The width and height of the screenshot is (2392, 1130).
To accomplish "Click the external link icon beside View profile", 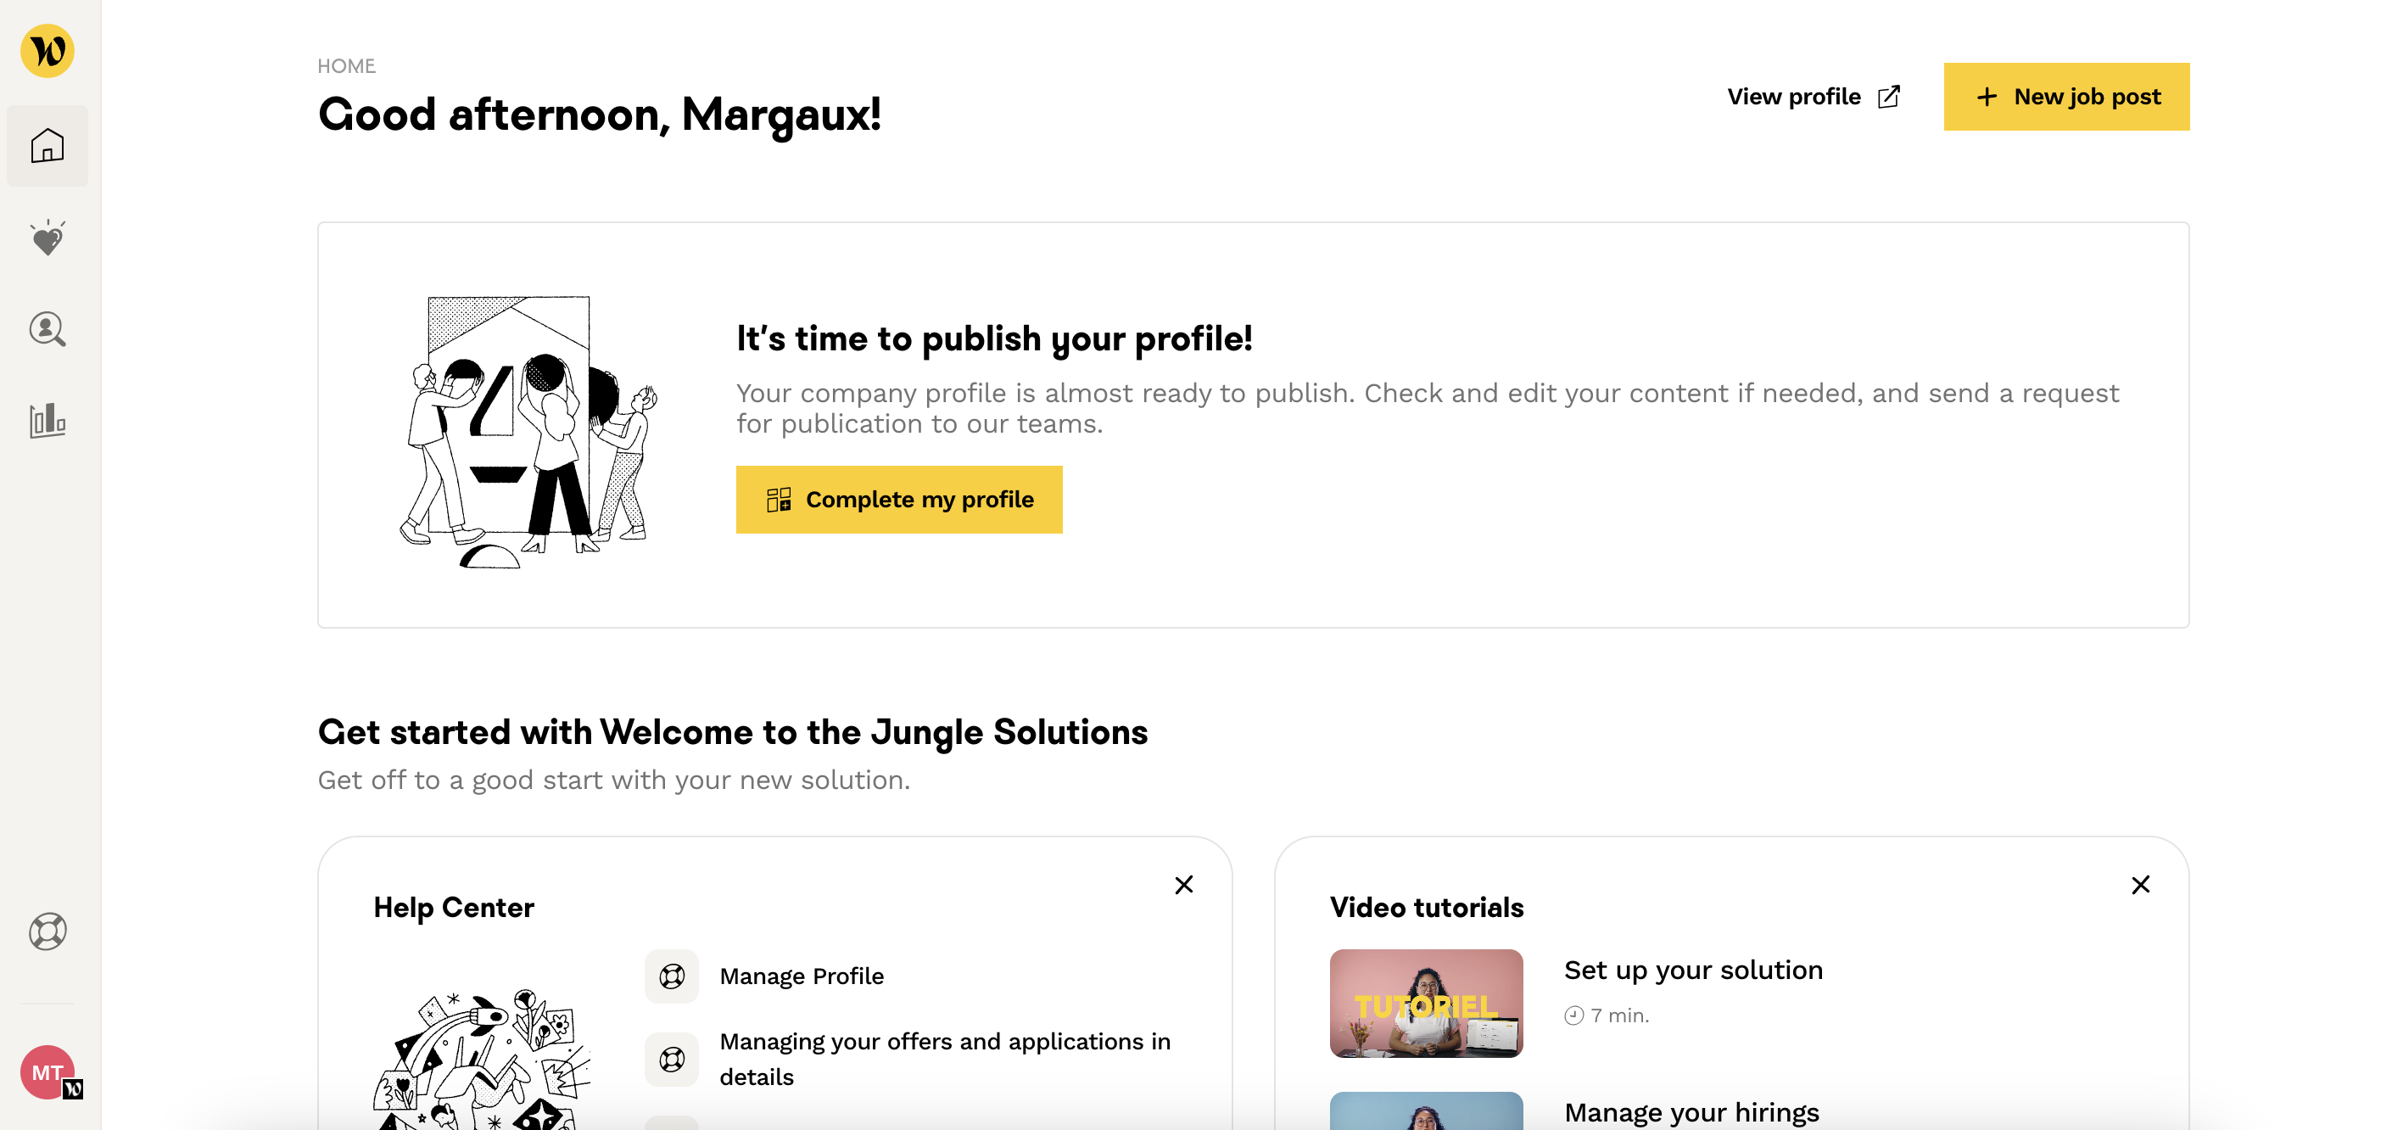I will pyautogui.click(x=1889, y=97).
